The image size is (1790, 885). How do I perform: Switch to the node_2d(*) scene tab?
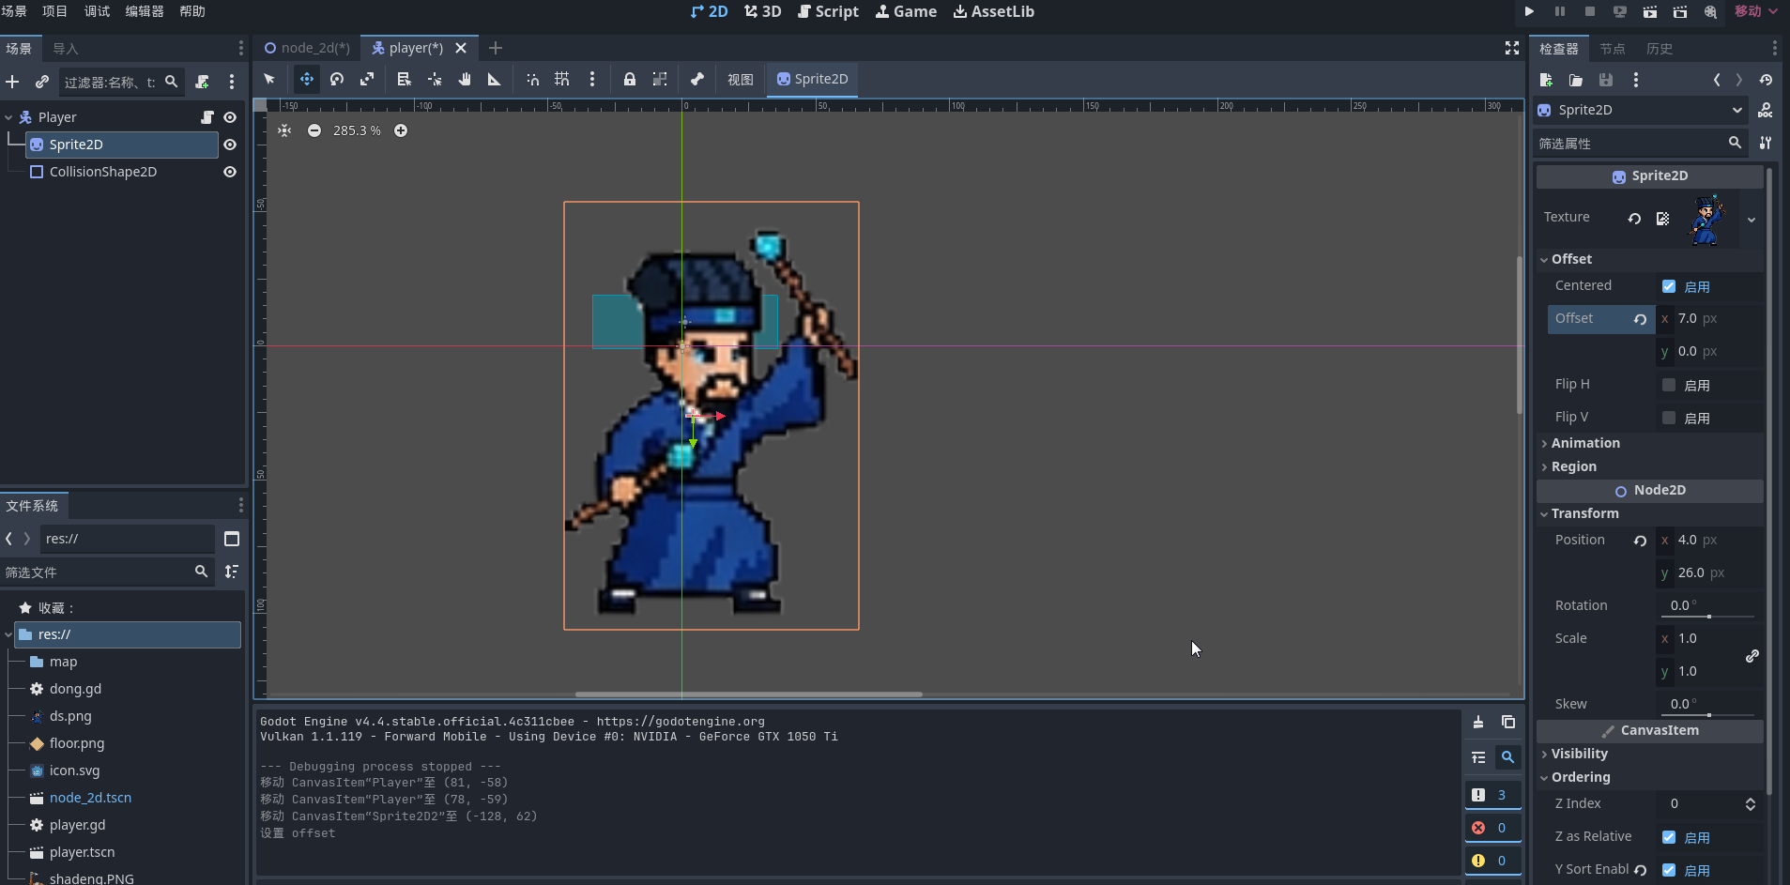(x=307, y=48)
